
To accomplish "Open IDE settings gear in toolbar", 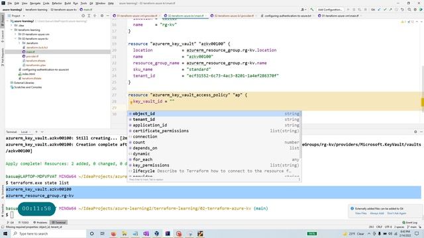I will click(x=415, y=9).
